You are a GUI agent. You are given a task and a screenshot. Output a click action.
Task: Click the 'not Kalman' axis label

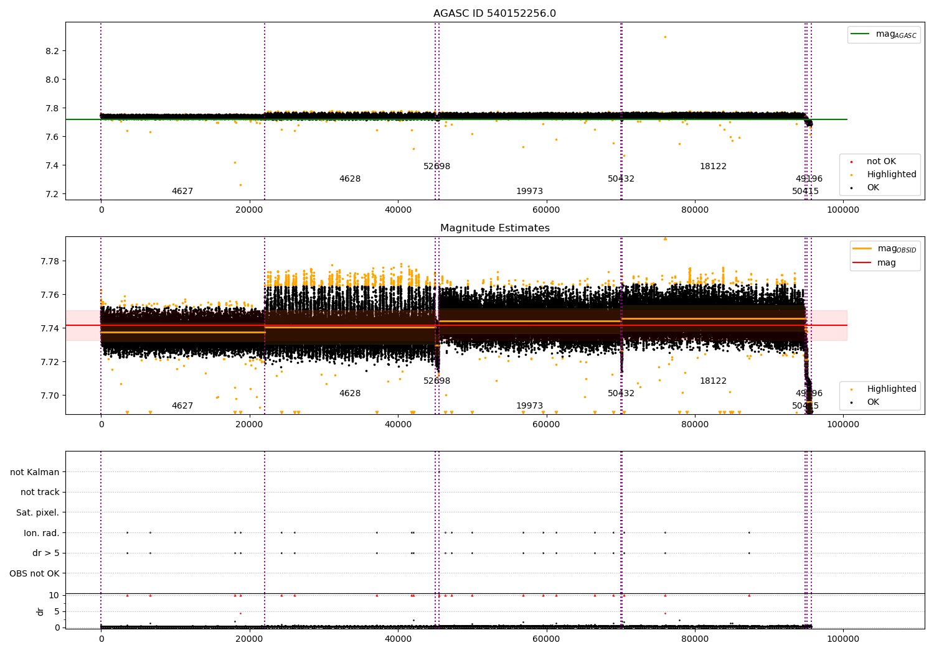click(x=35, y=472)
